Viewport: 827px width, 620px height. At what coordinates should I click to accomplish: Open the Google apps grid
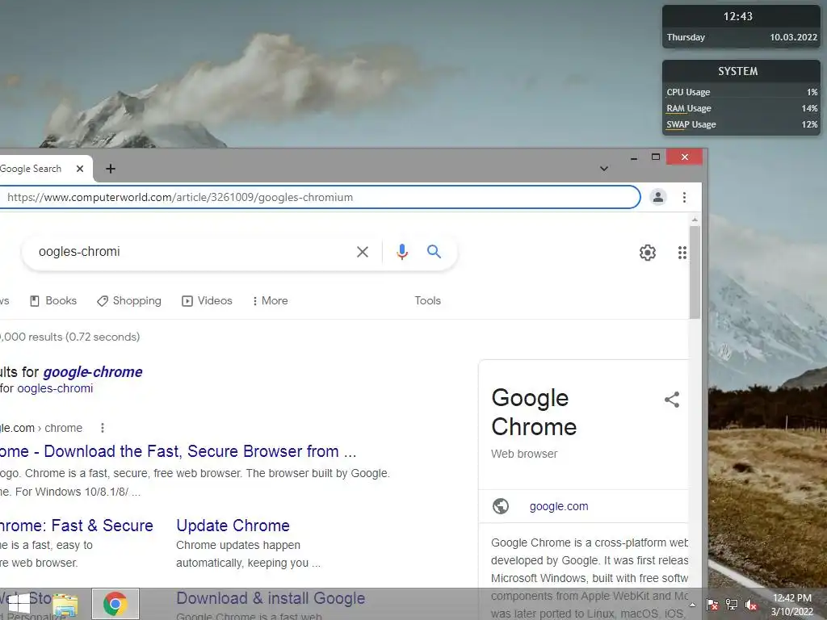coord(682,253)
